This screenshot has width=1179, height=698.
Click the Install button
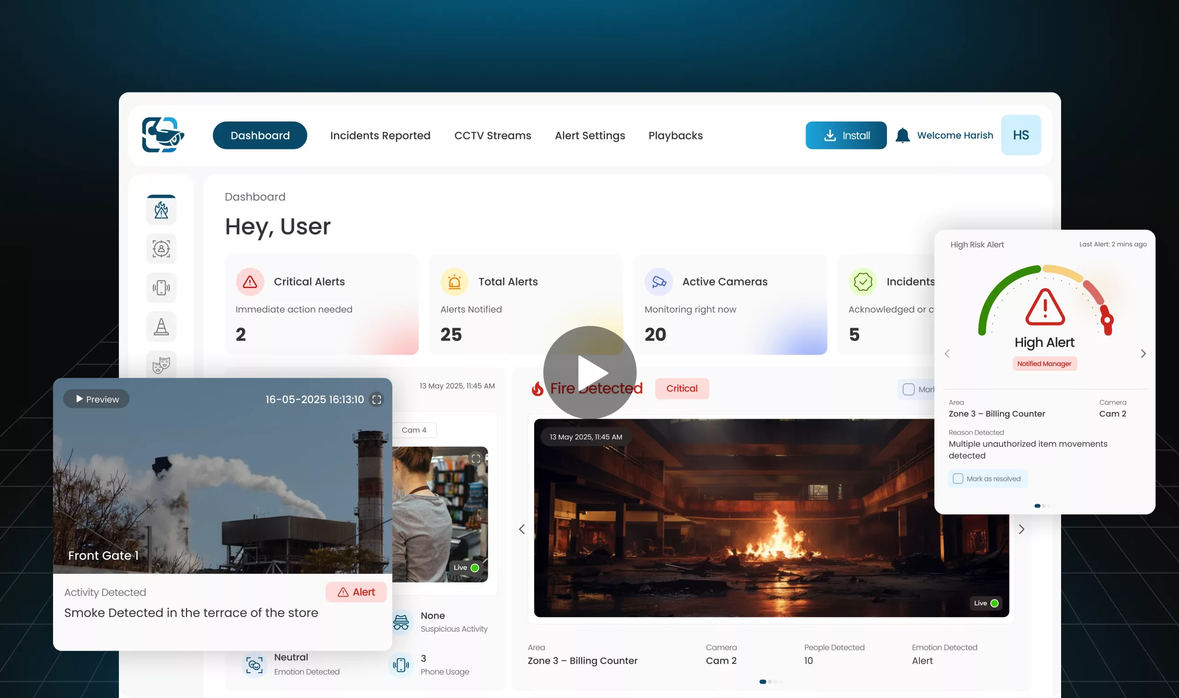click(845, 135)
